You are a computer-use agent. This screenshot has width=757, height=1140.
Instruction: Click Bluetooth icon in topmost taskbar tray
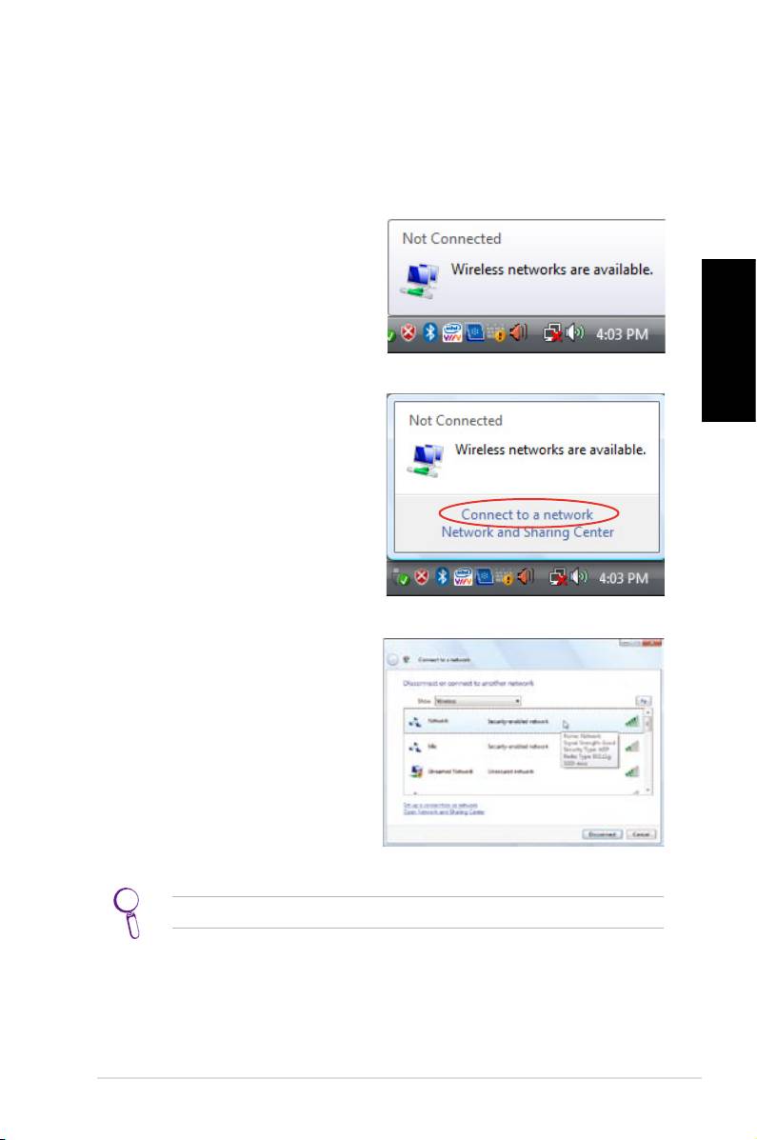click(x=430, y=333)
